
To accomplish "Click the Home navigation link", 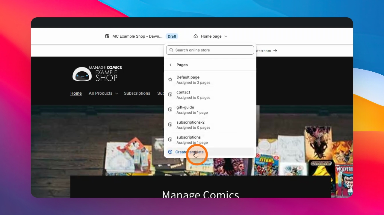I will pos(76,93).
